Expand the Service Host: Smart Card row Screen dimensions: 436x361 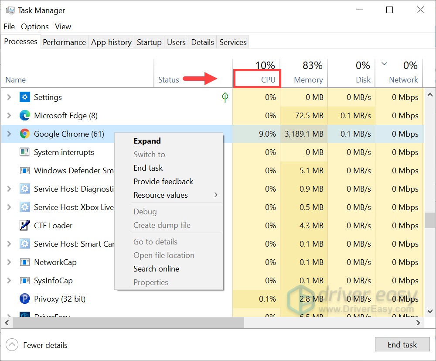(9, 244)
